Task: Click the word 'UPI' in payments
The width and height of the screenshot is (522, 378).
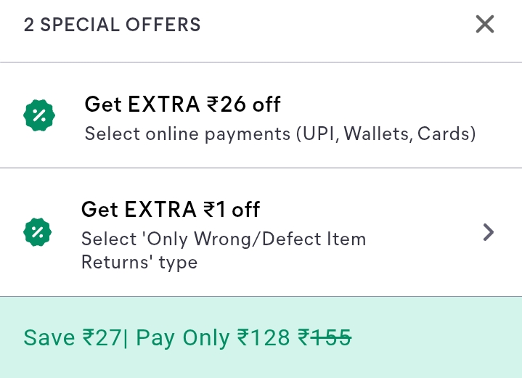Action: point(320,134)
